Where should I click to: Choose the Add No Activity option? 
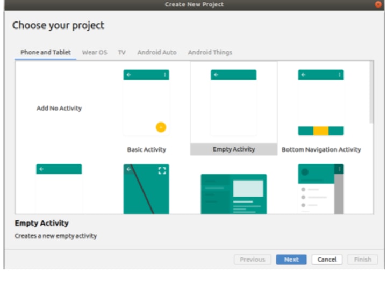[x=59, y=109]
